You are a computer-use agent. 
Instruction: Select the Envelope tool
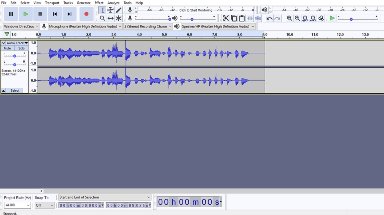pos(111,10)
